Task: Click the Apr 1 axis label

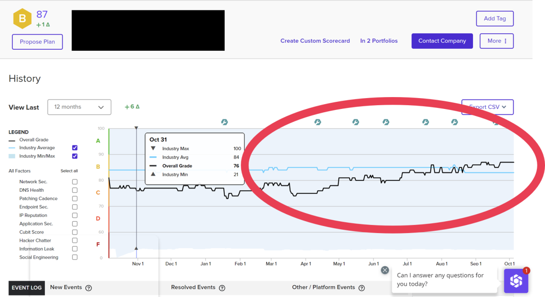Action: coord(306,264)
